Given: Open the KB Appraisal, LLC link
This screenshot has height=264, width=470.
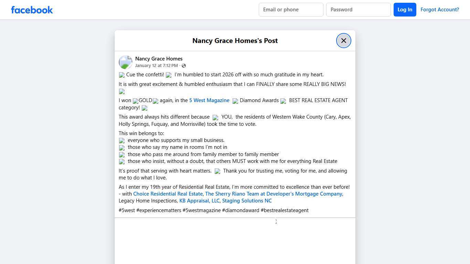Looking at the screenshot, I should [199, 201].
